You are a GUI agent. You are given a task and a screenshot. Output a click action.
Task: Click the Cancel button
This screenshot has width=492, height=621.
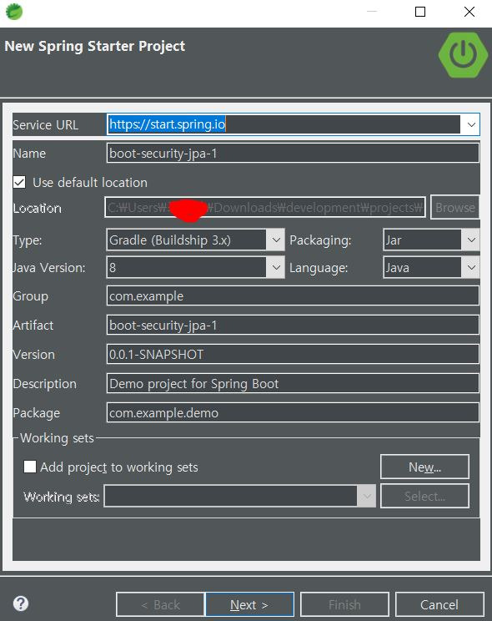(x=439, y=605)
